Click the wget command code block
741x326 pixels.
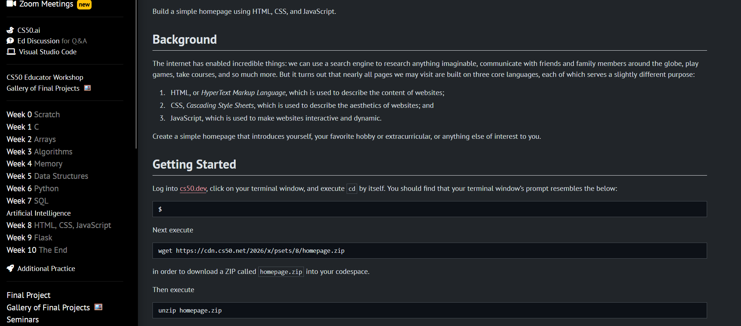pyautogui.click(x=429, y=251)
